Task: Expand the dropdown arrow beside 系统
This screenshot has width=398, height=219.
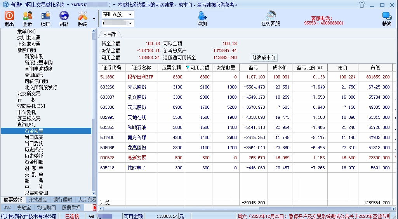Action: [x=94, y=19]
